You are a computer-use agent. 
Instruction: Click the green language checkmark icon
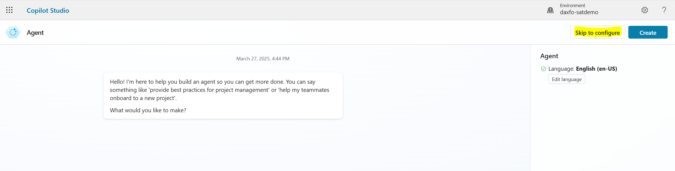543,69
